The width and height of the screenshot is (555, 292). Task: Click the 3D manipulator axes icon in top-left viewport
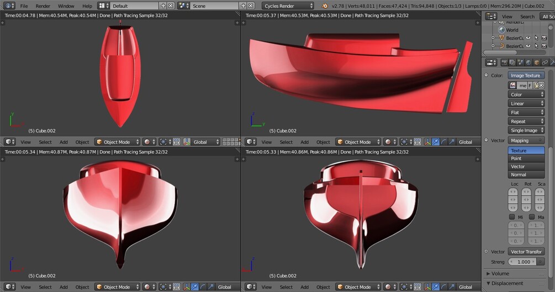(187, 142)
